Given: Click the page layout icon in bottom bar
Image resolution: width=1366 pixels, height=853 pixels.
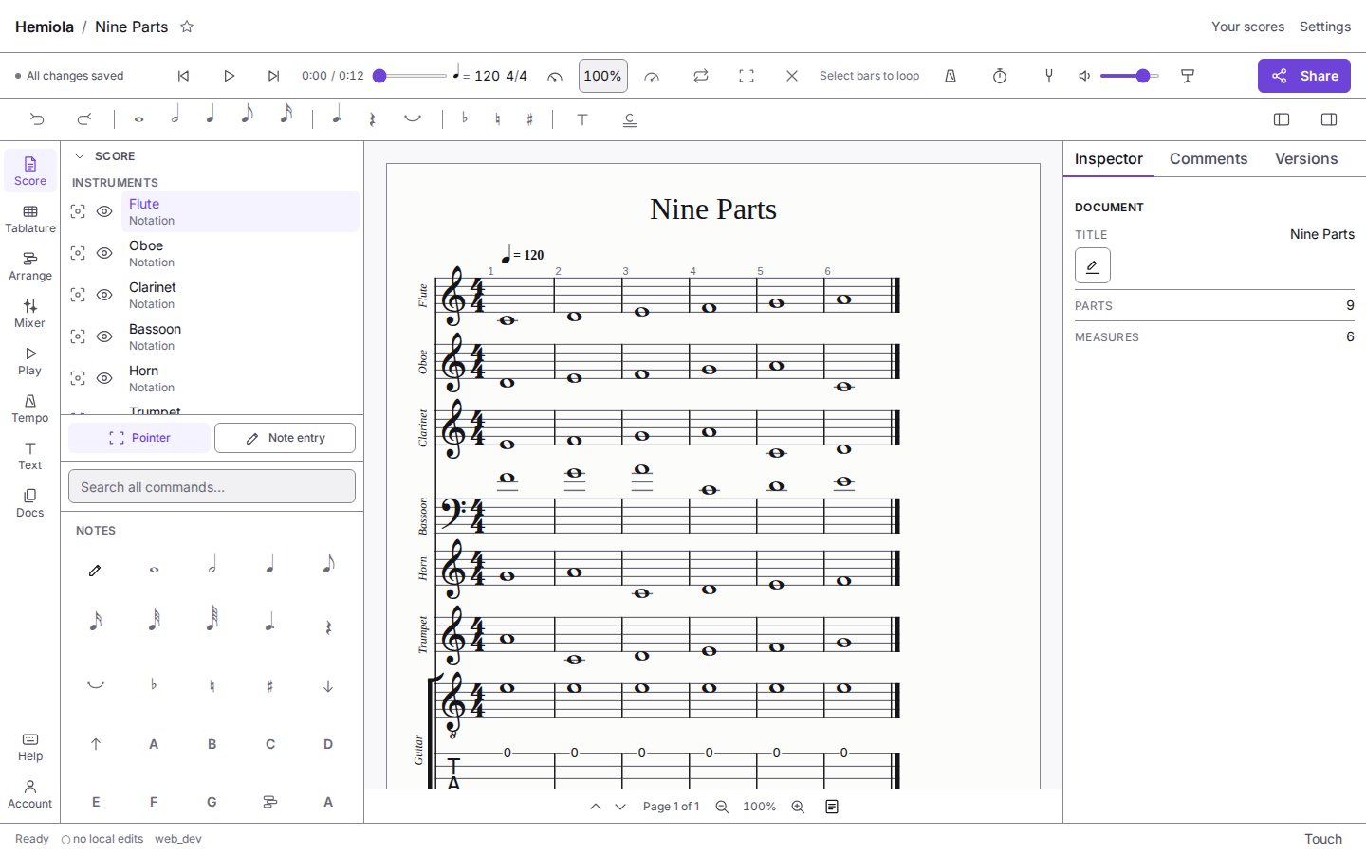Looking at the screenshot, I should (832, 807).
